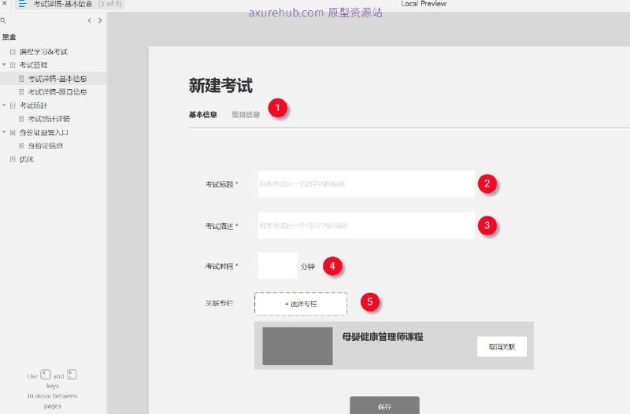The height and width of the screenshot is (414, 630).
Task: Click the Local Preview label
Action: pos(424,4)
